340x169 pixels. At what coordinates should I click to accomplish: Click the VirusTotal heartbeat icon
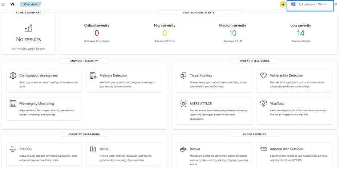pos(264,104)
